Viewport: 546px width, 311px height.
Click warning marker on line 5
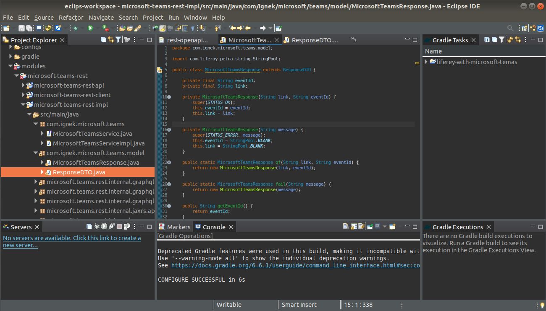click(160, 70)
